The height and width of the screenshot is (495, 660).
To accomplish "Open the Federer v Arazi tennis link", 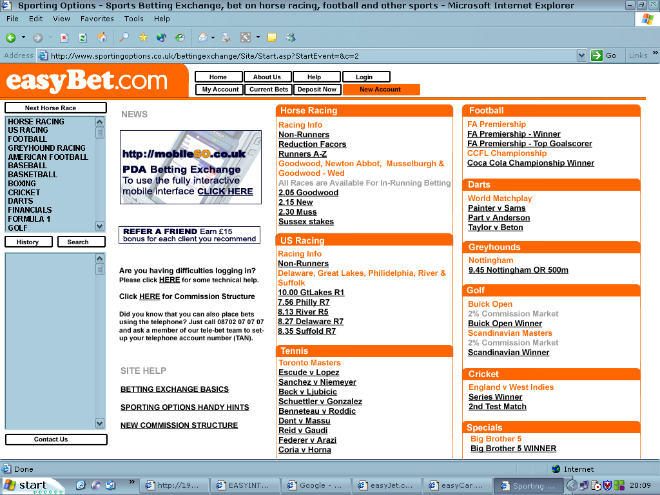I will [307, 440].
